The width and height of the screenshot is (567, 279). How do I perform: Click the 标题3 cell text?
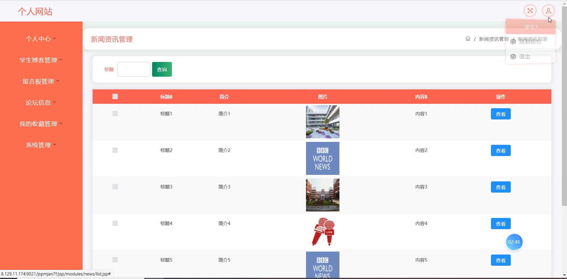166,187
